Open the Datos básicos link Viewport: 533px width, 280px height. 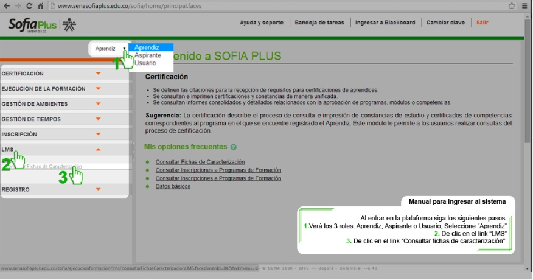click(x=173, y=186)
